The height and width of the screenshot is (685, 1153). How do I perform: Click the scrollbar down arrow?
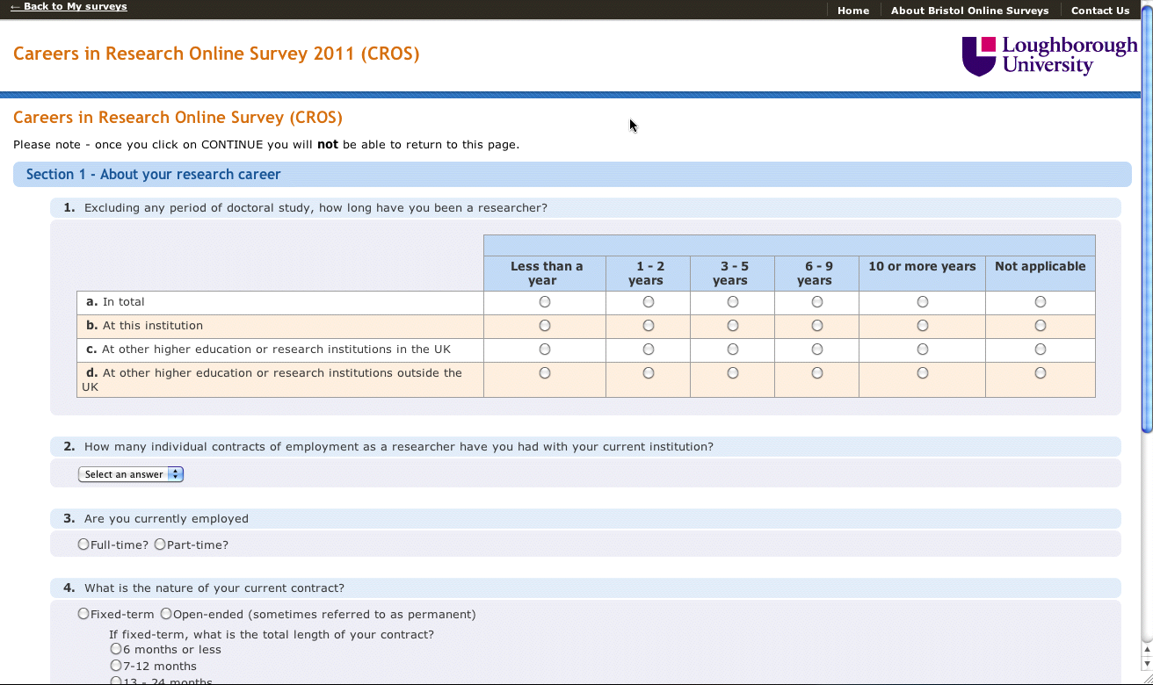[1146, 665]
